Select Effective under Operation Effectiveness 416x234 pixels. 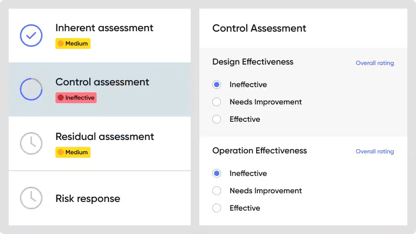(217, 208)
